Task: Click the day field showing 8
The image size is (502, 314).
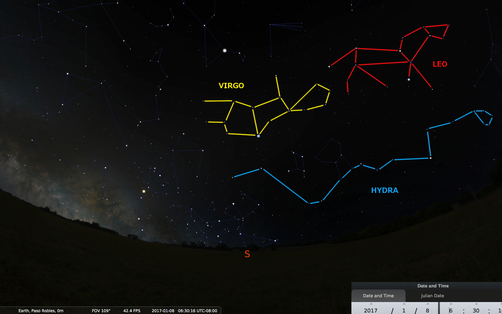Action: pyautogui.click(x=428, y=310)
